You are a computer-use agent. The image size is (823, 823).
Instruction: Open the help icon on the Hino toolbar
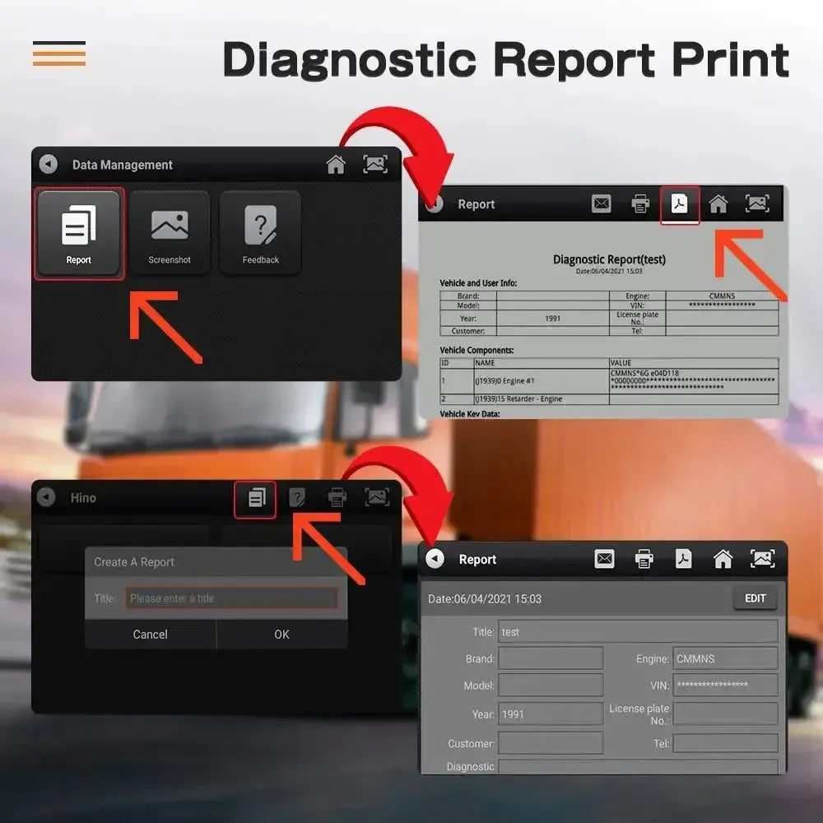pos(297,498)
